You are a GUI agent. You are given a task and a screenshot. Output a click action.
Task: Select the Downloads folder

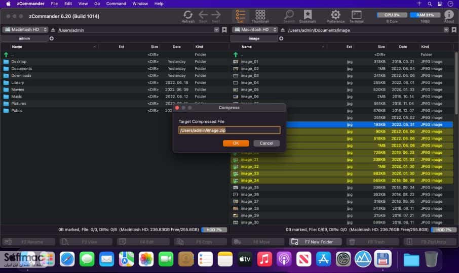click(x=114, y=76)
